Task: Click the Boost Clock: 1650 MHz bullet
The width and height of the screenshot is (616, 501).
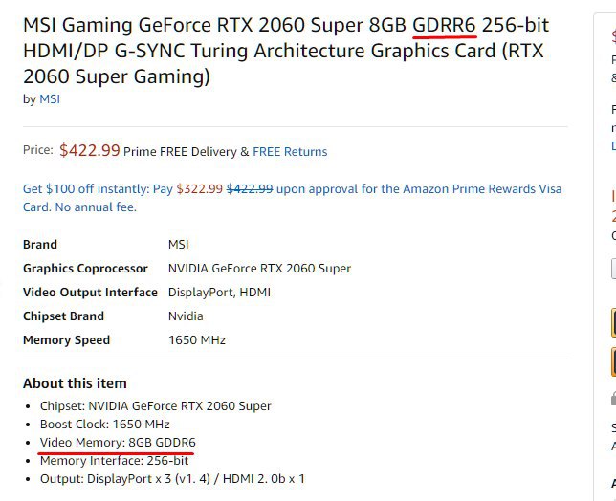Action: 104,425
